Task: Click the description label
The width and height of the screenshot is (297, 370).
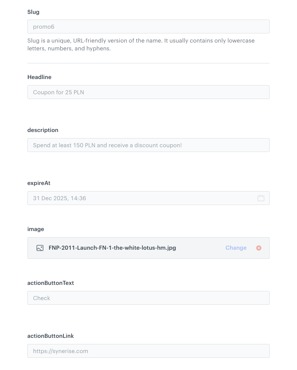Action: pos(43,130)
